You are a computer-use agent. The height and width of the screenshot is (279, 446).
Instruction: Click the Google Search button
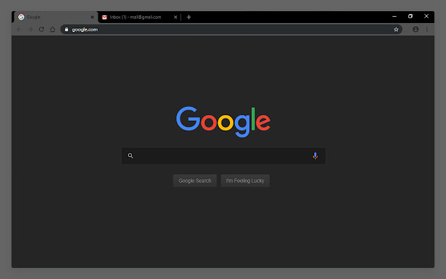tap(195, 181)
